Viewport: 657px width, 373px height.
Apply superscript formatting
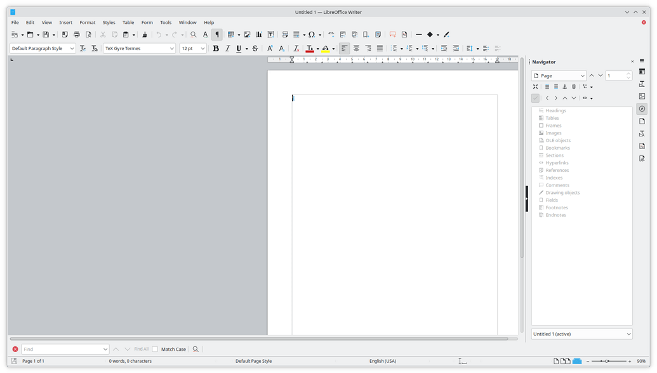coord(270,49)
